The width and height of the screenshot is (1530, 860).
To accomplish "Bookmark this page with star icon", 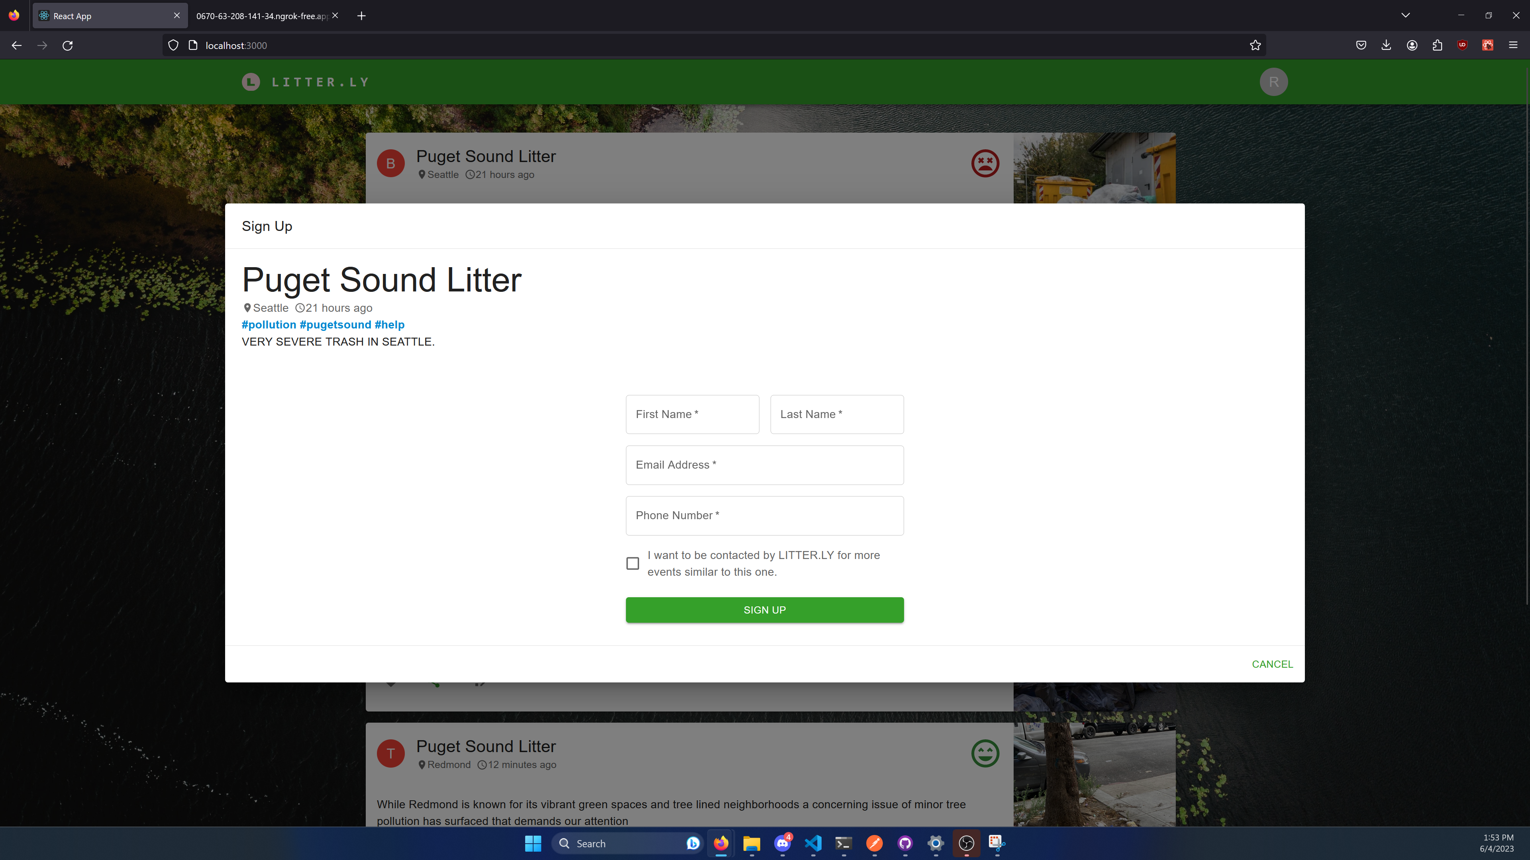I will (1255, 46).
